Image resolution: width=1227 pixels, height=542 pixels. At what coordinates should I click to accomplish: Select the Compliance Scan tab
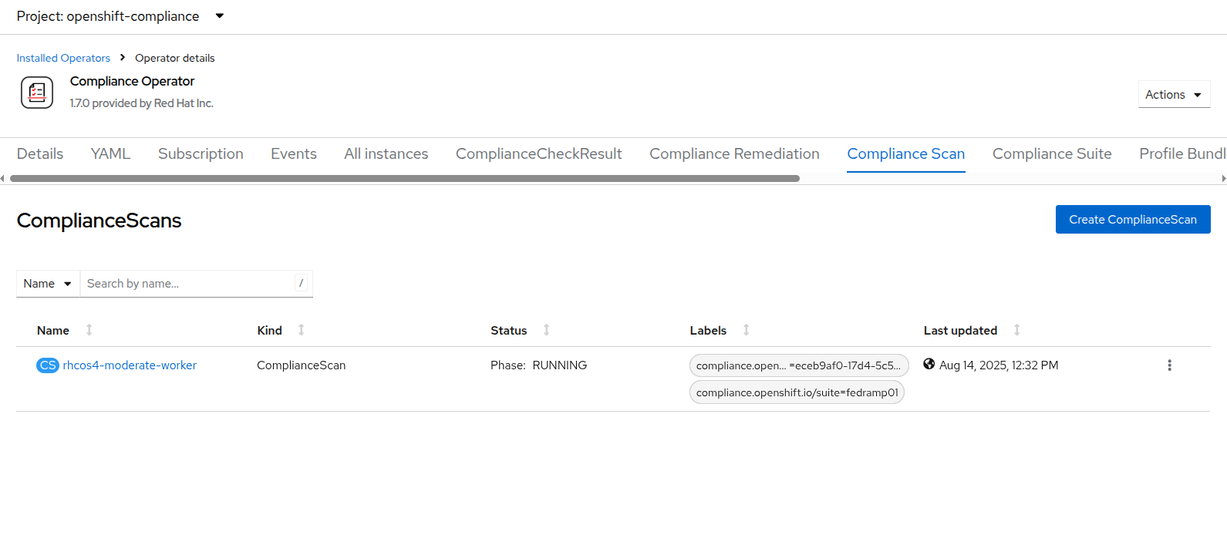click(x=906, y=153)
